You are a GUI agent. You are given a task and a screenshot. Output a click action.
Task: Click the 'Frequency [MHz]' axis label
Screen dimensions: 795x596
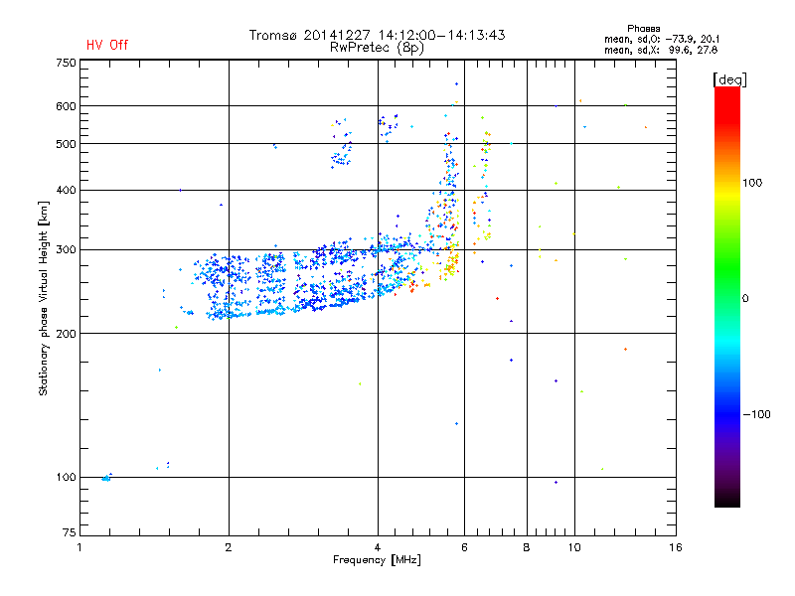[377, 560]
